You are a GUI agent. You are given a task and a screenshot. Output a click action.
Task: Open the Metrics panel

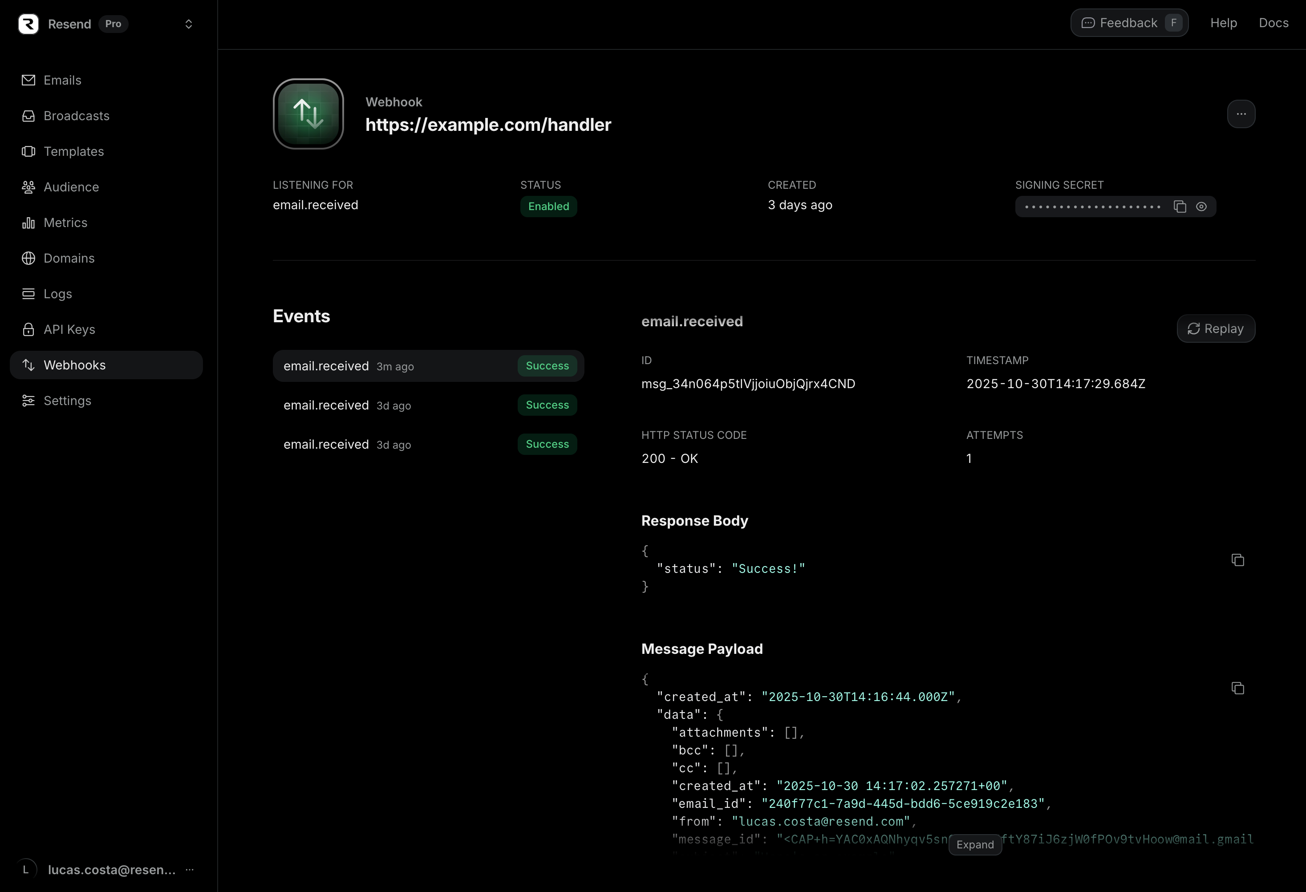pos(65,223)
